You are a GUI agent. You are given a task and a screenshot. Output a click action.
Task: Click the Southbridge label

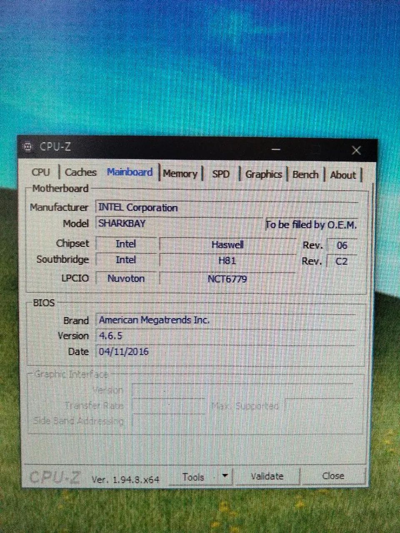pos(62,259)
